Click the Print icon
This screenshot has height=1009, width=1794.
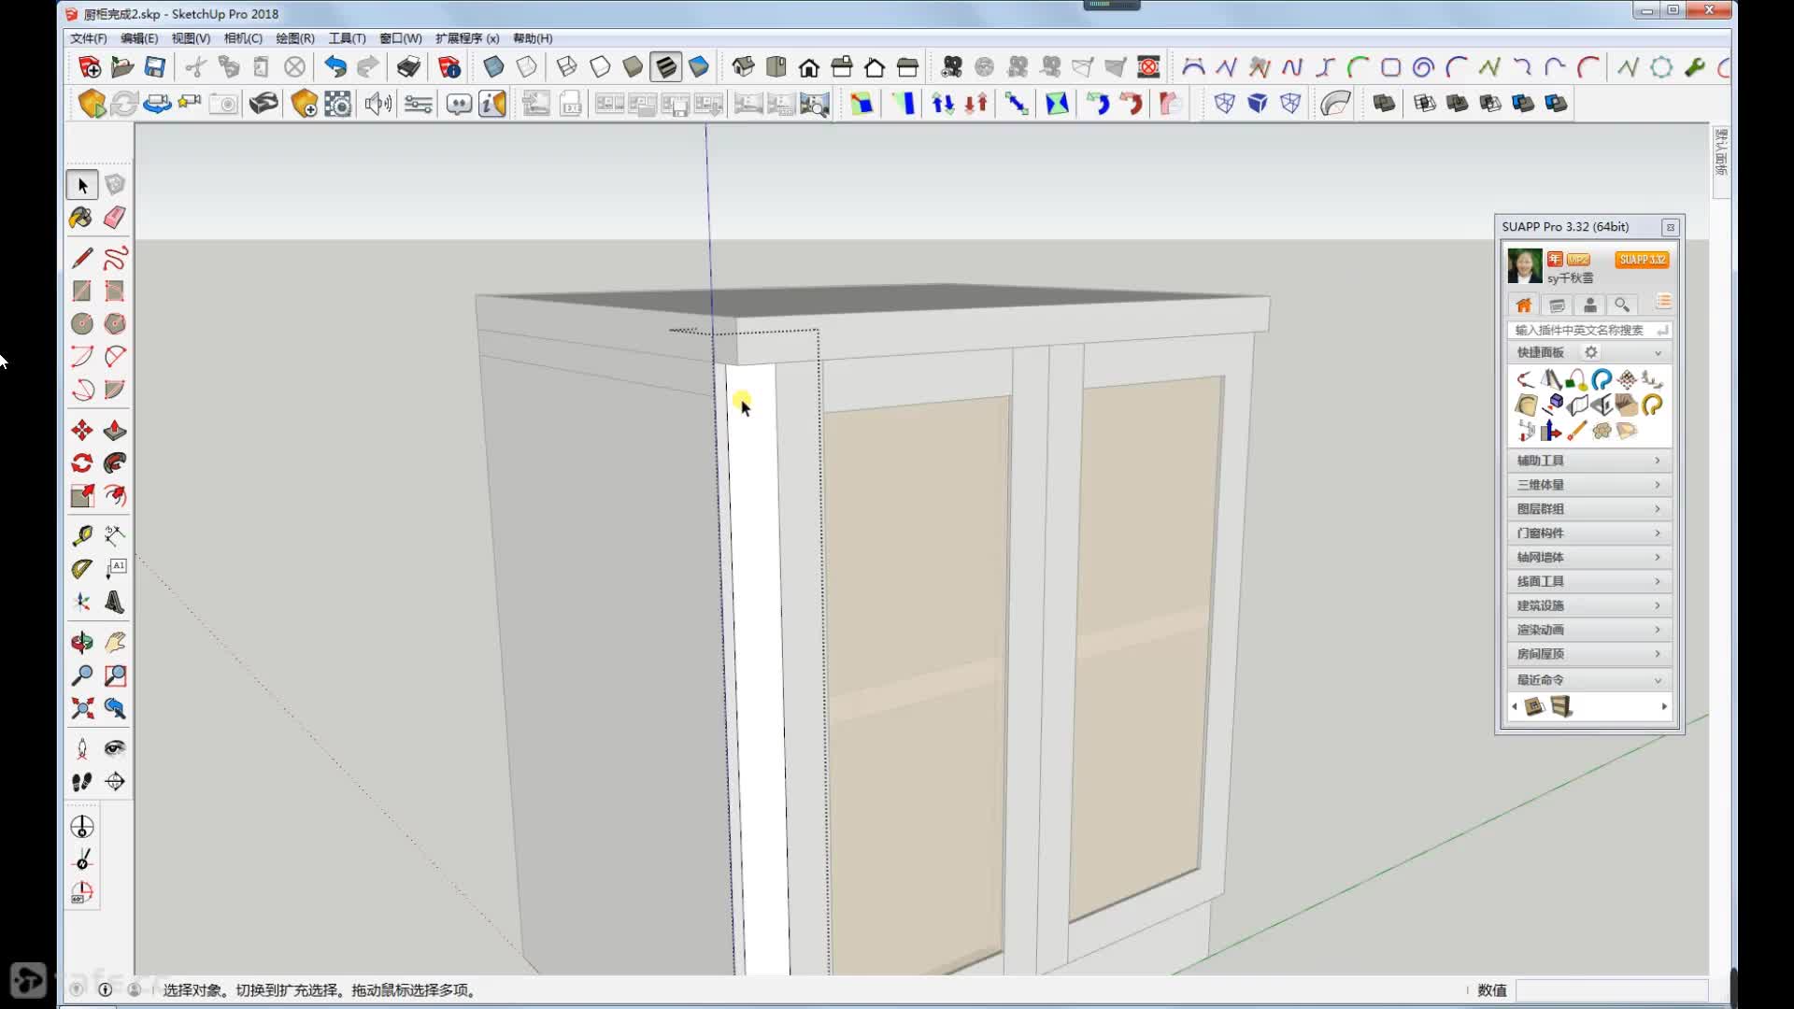click(408, 66)
